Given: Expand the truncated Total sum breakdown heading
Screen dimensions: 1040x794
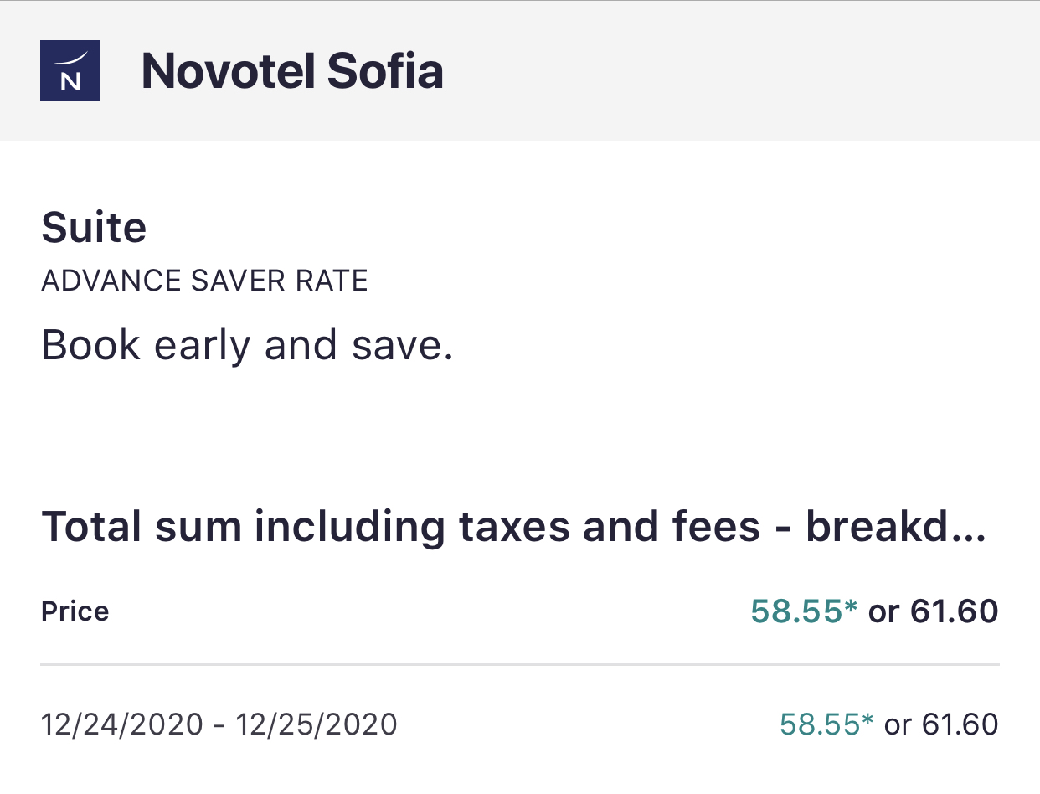Looking at the screenshot, I should click(513, 526).
